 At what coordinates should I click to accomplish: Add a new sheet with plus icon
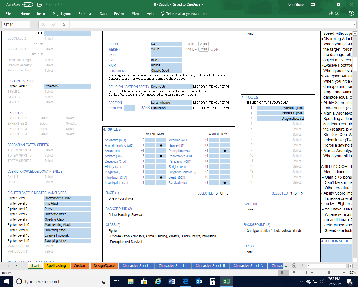294,266
